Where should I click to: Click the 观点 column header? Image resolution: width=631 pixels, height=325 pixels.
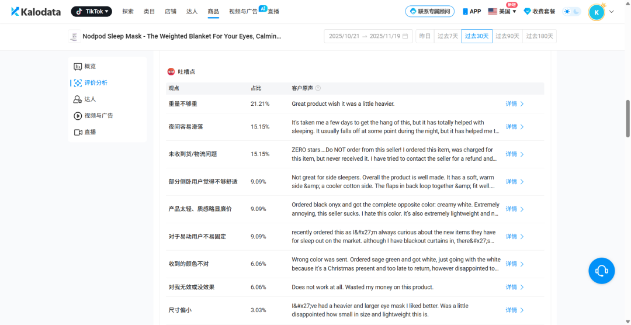point(174,88)
